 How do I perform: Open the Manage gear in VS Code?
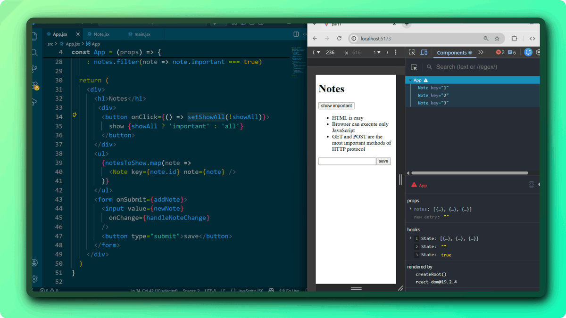click(x=34, y=279)
